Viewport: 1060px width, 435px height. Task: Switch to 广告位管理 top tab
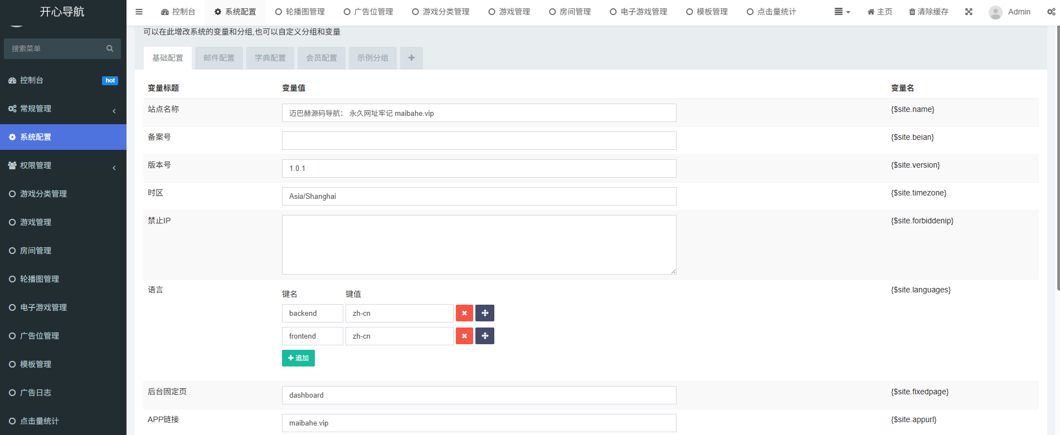[368, 12]
